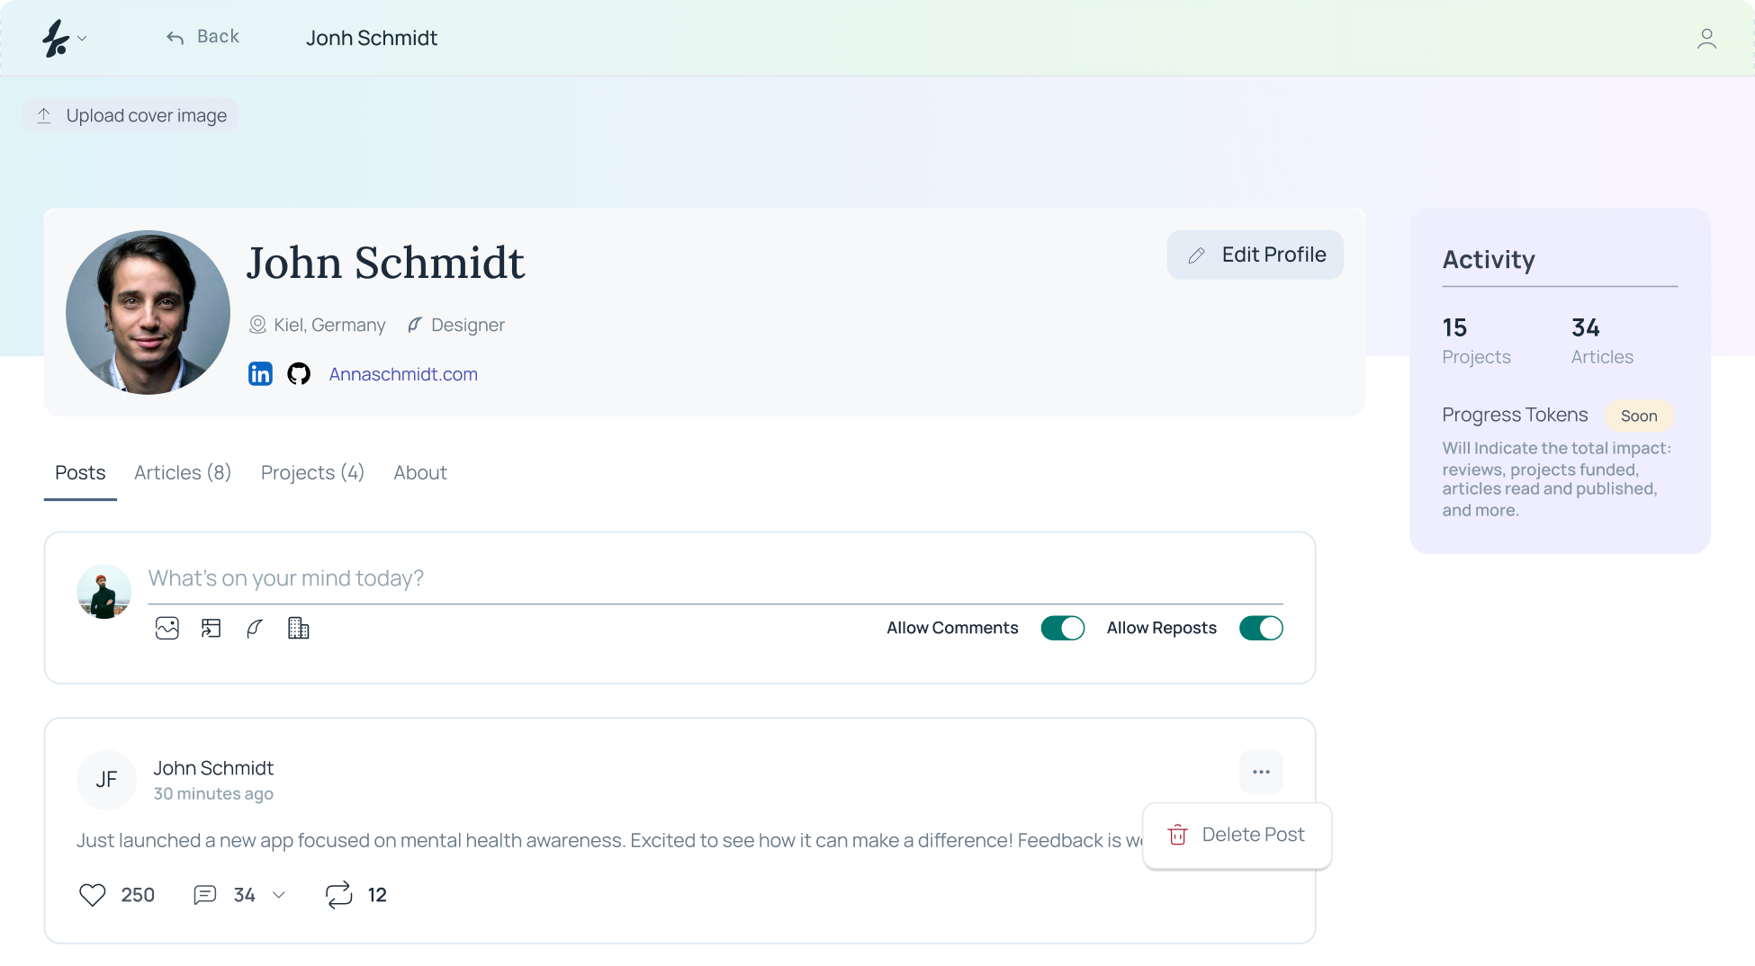The height and width of the screenshot is (966, 1755).
Task: Click the '15' Projects count
Action: point(1454,327)
